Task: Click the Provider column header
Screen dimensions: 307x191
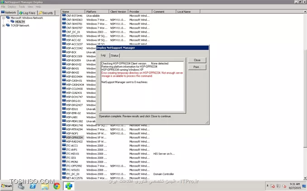Action: pyautogui.click(x=140, y=12)
